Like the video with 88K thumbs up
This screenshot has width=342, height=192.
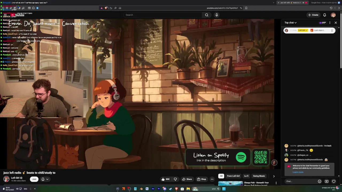(x=166, y=179)
